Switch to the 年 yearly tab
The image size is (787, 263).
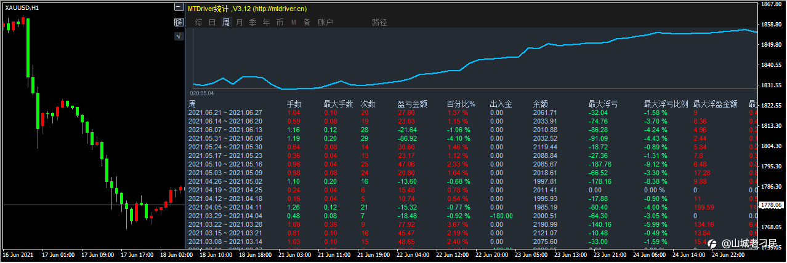[x=266, y=23]
